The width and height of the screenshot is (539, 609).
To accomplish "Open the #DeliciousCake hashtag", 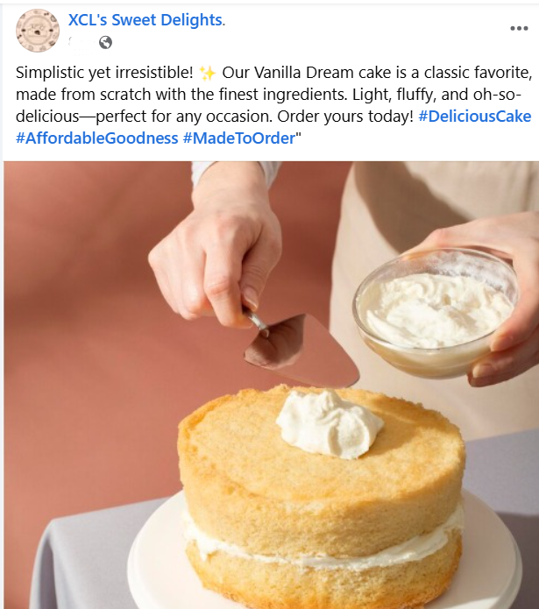I will click(474, 117).
